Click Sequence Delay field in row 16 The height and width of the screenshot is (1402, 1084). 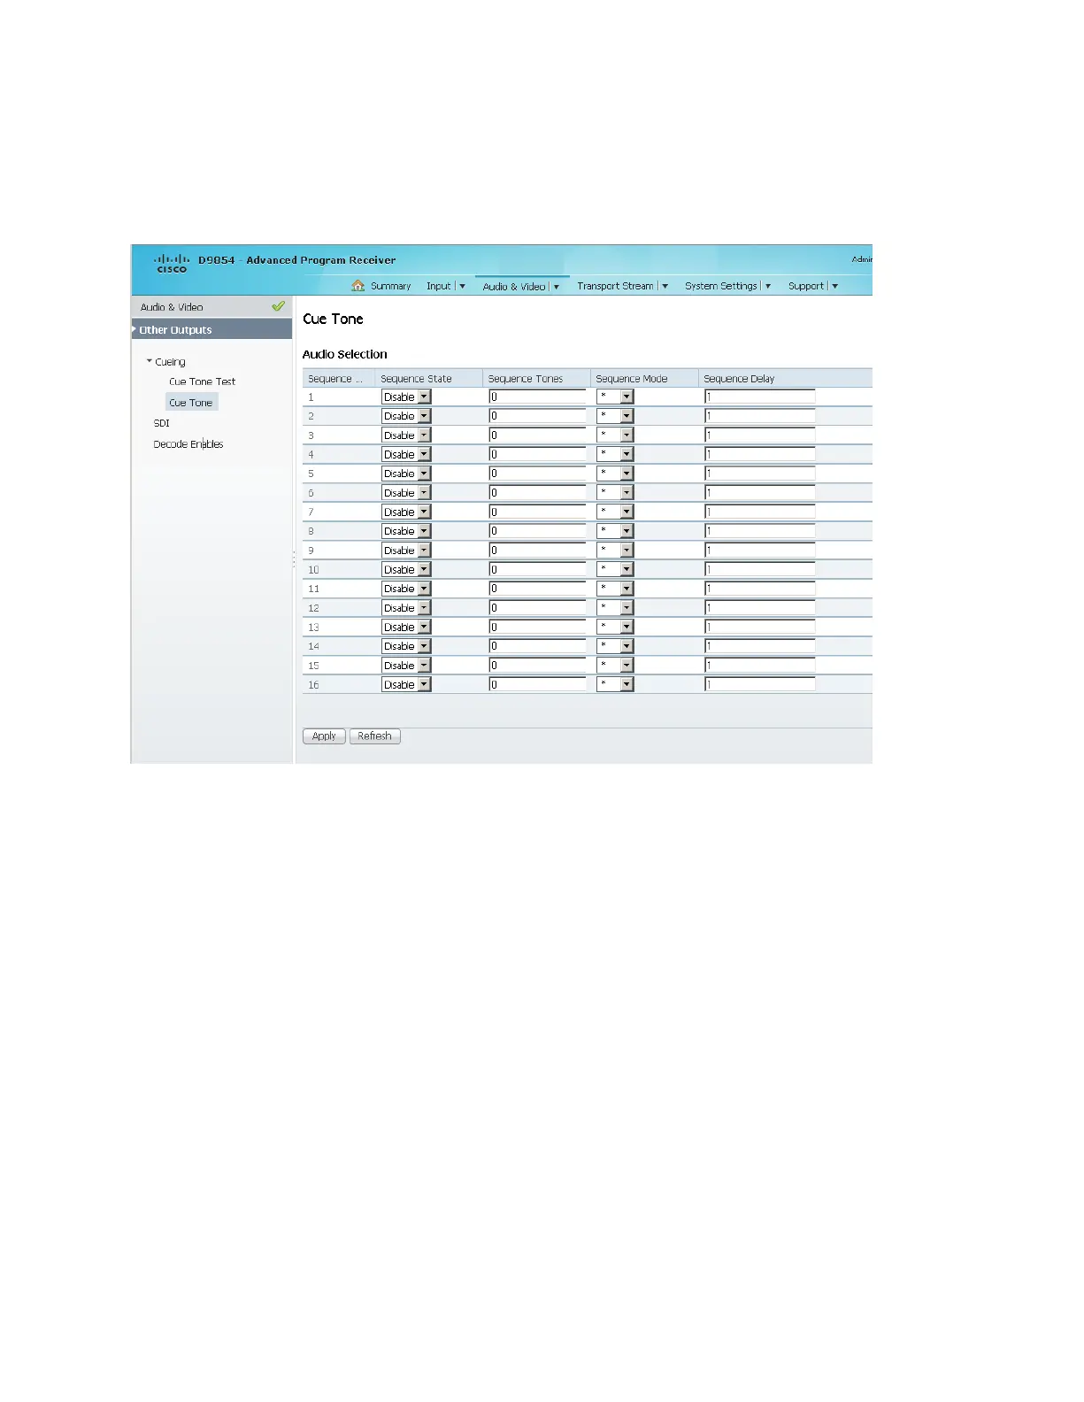coord(759,684)
